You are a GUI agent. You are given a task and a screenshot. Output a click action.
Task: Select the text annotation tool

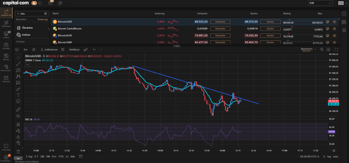pos(18,95)
